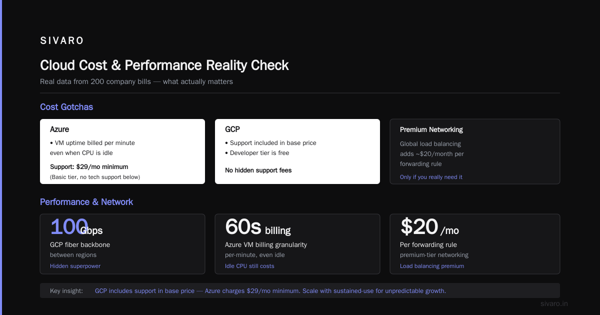The height and width of the screenshot is (315, 600).
Task: Click 'per-minute, even idle' caption
Action: (255, 255)
